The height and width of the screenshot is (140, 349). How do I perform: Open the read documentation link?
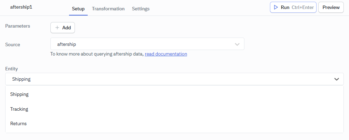coord(166,54)
